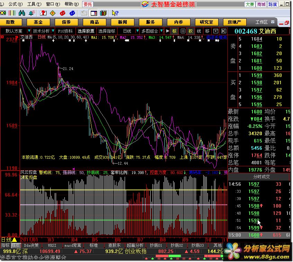Viewport: 293px width, 262px height.
Task: Switch to the WRSI indicator tab
Action: (52, 245)
